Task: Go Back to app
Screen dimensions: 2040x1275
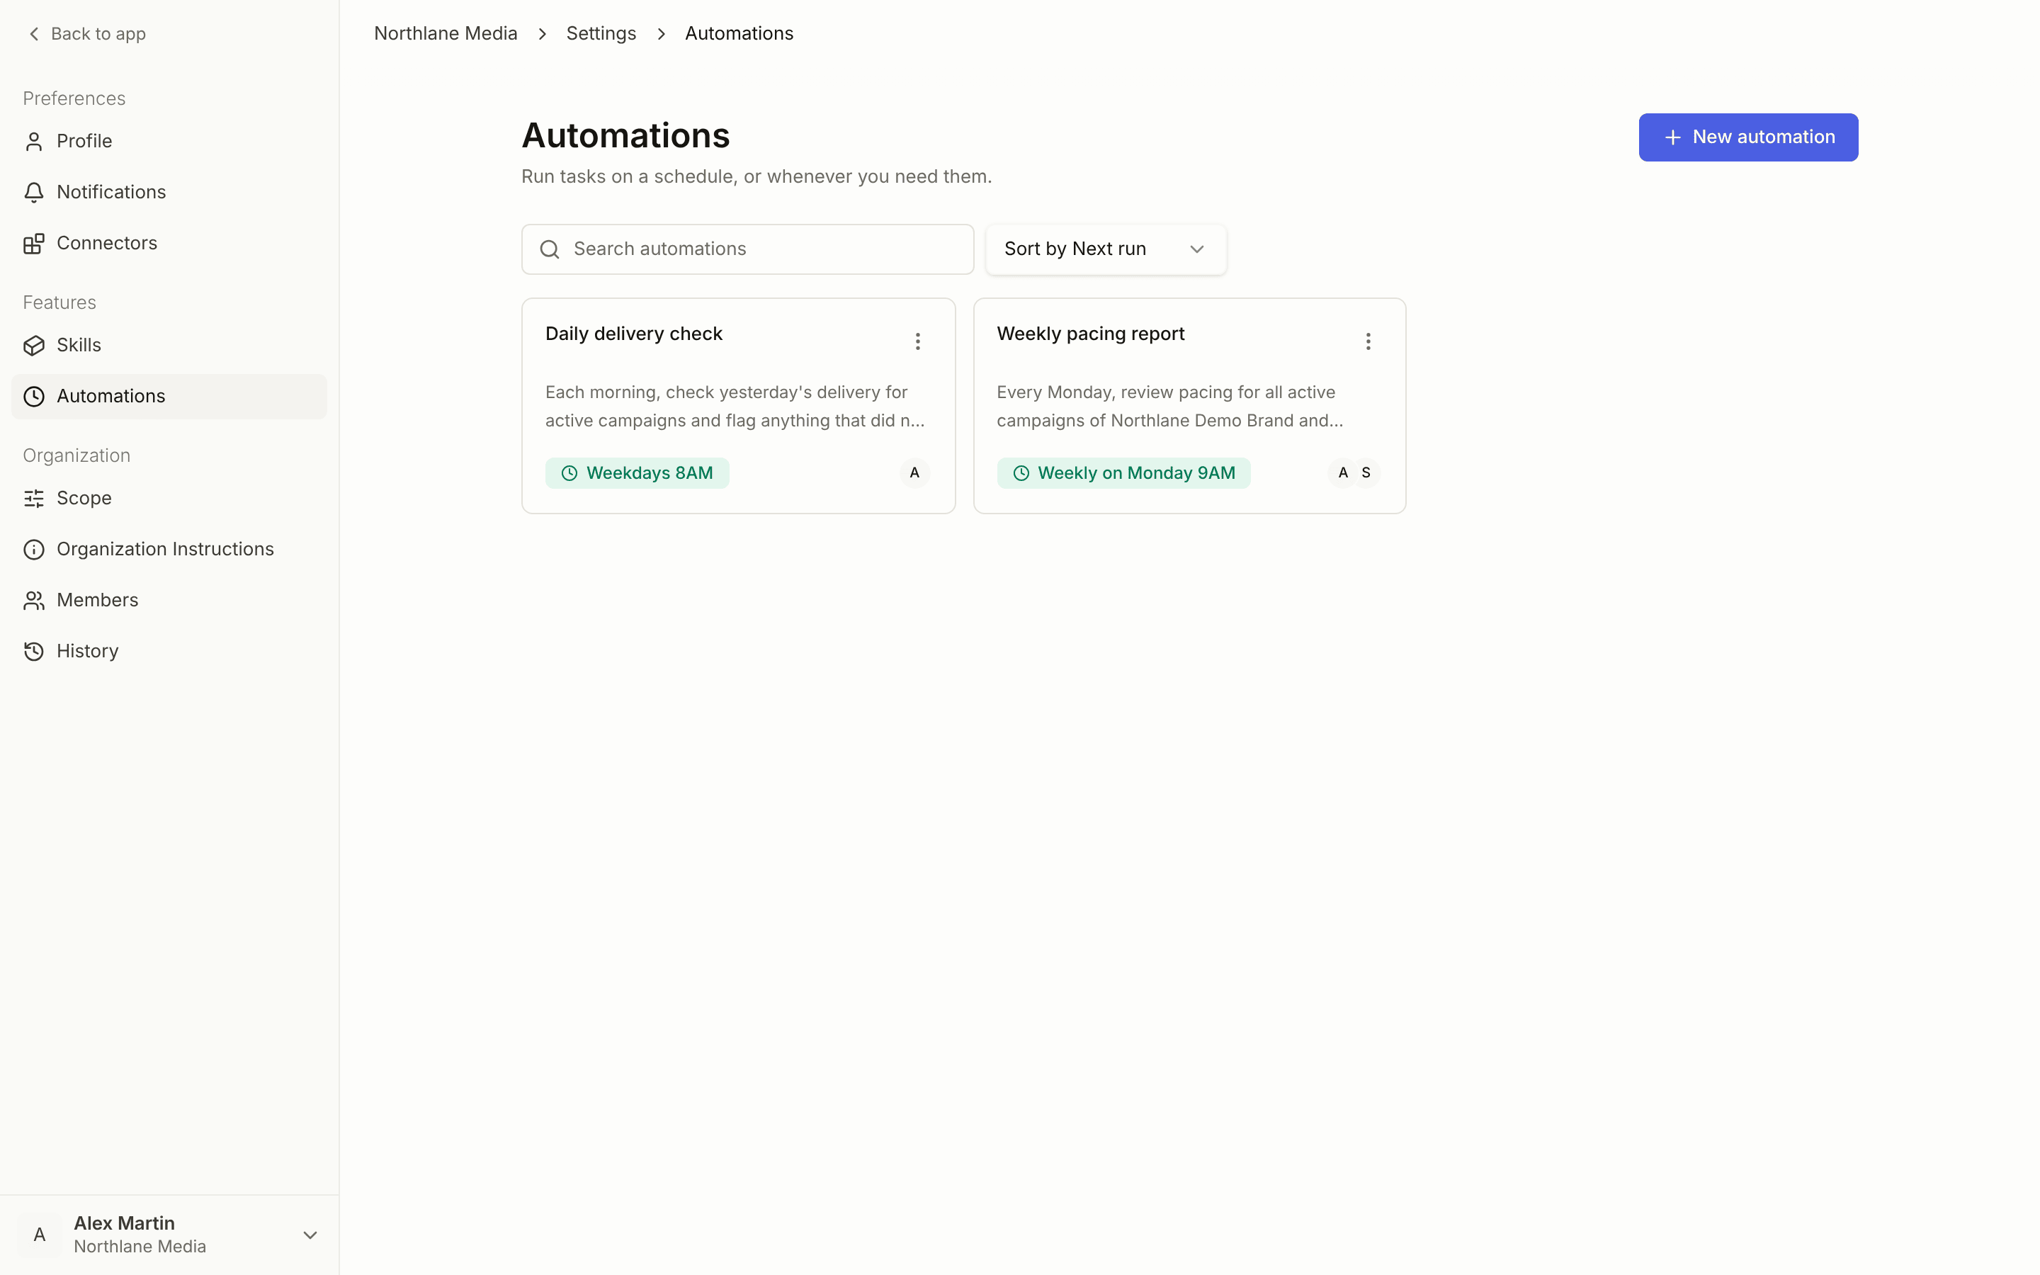Action: pos(87,34)
